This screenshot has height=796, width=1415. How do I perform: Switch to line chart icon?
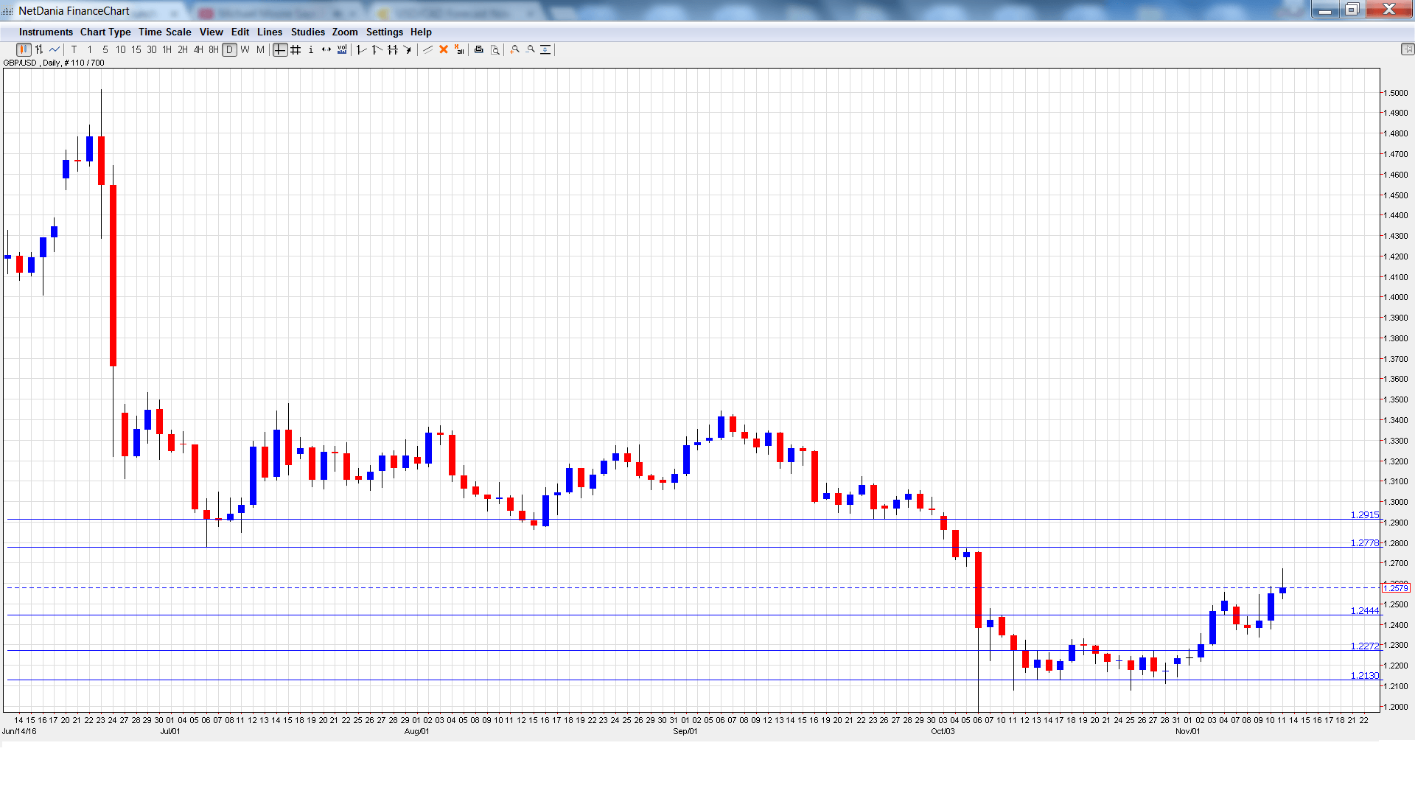tap(55, 49)
